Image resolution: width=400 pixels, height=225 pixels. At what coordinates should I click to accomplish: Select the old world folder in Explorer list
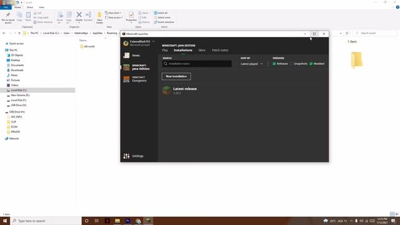point(87,46)
